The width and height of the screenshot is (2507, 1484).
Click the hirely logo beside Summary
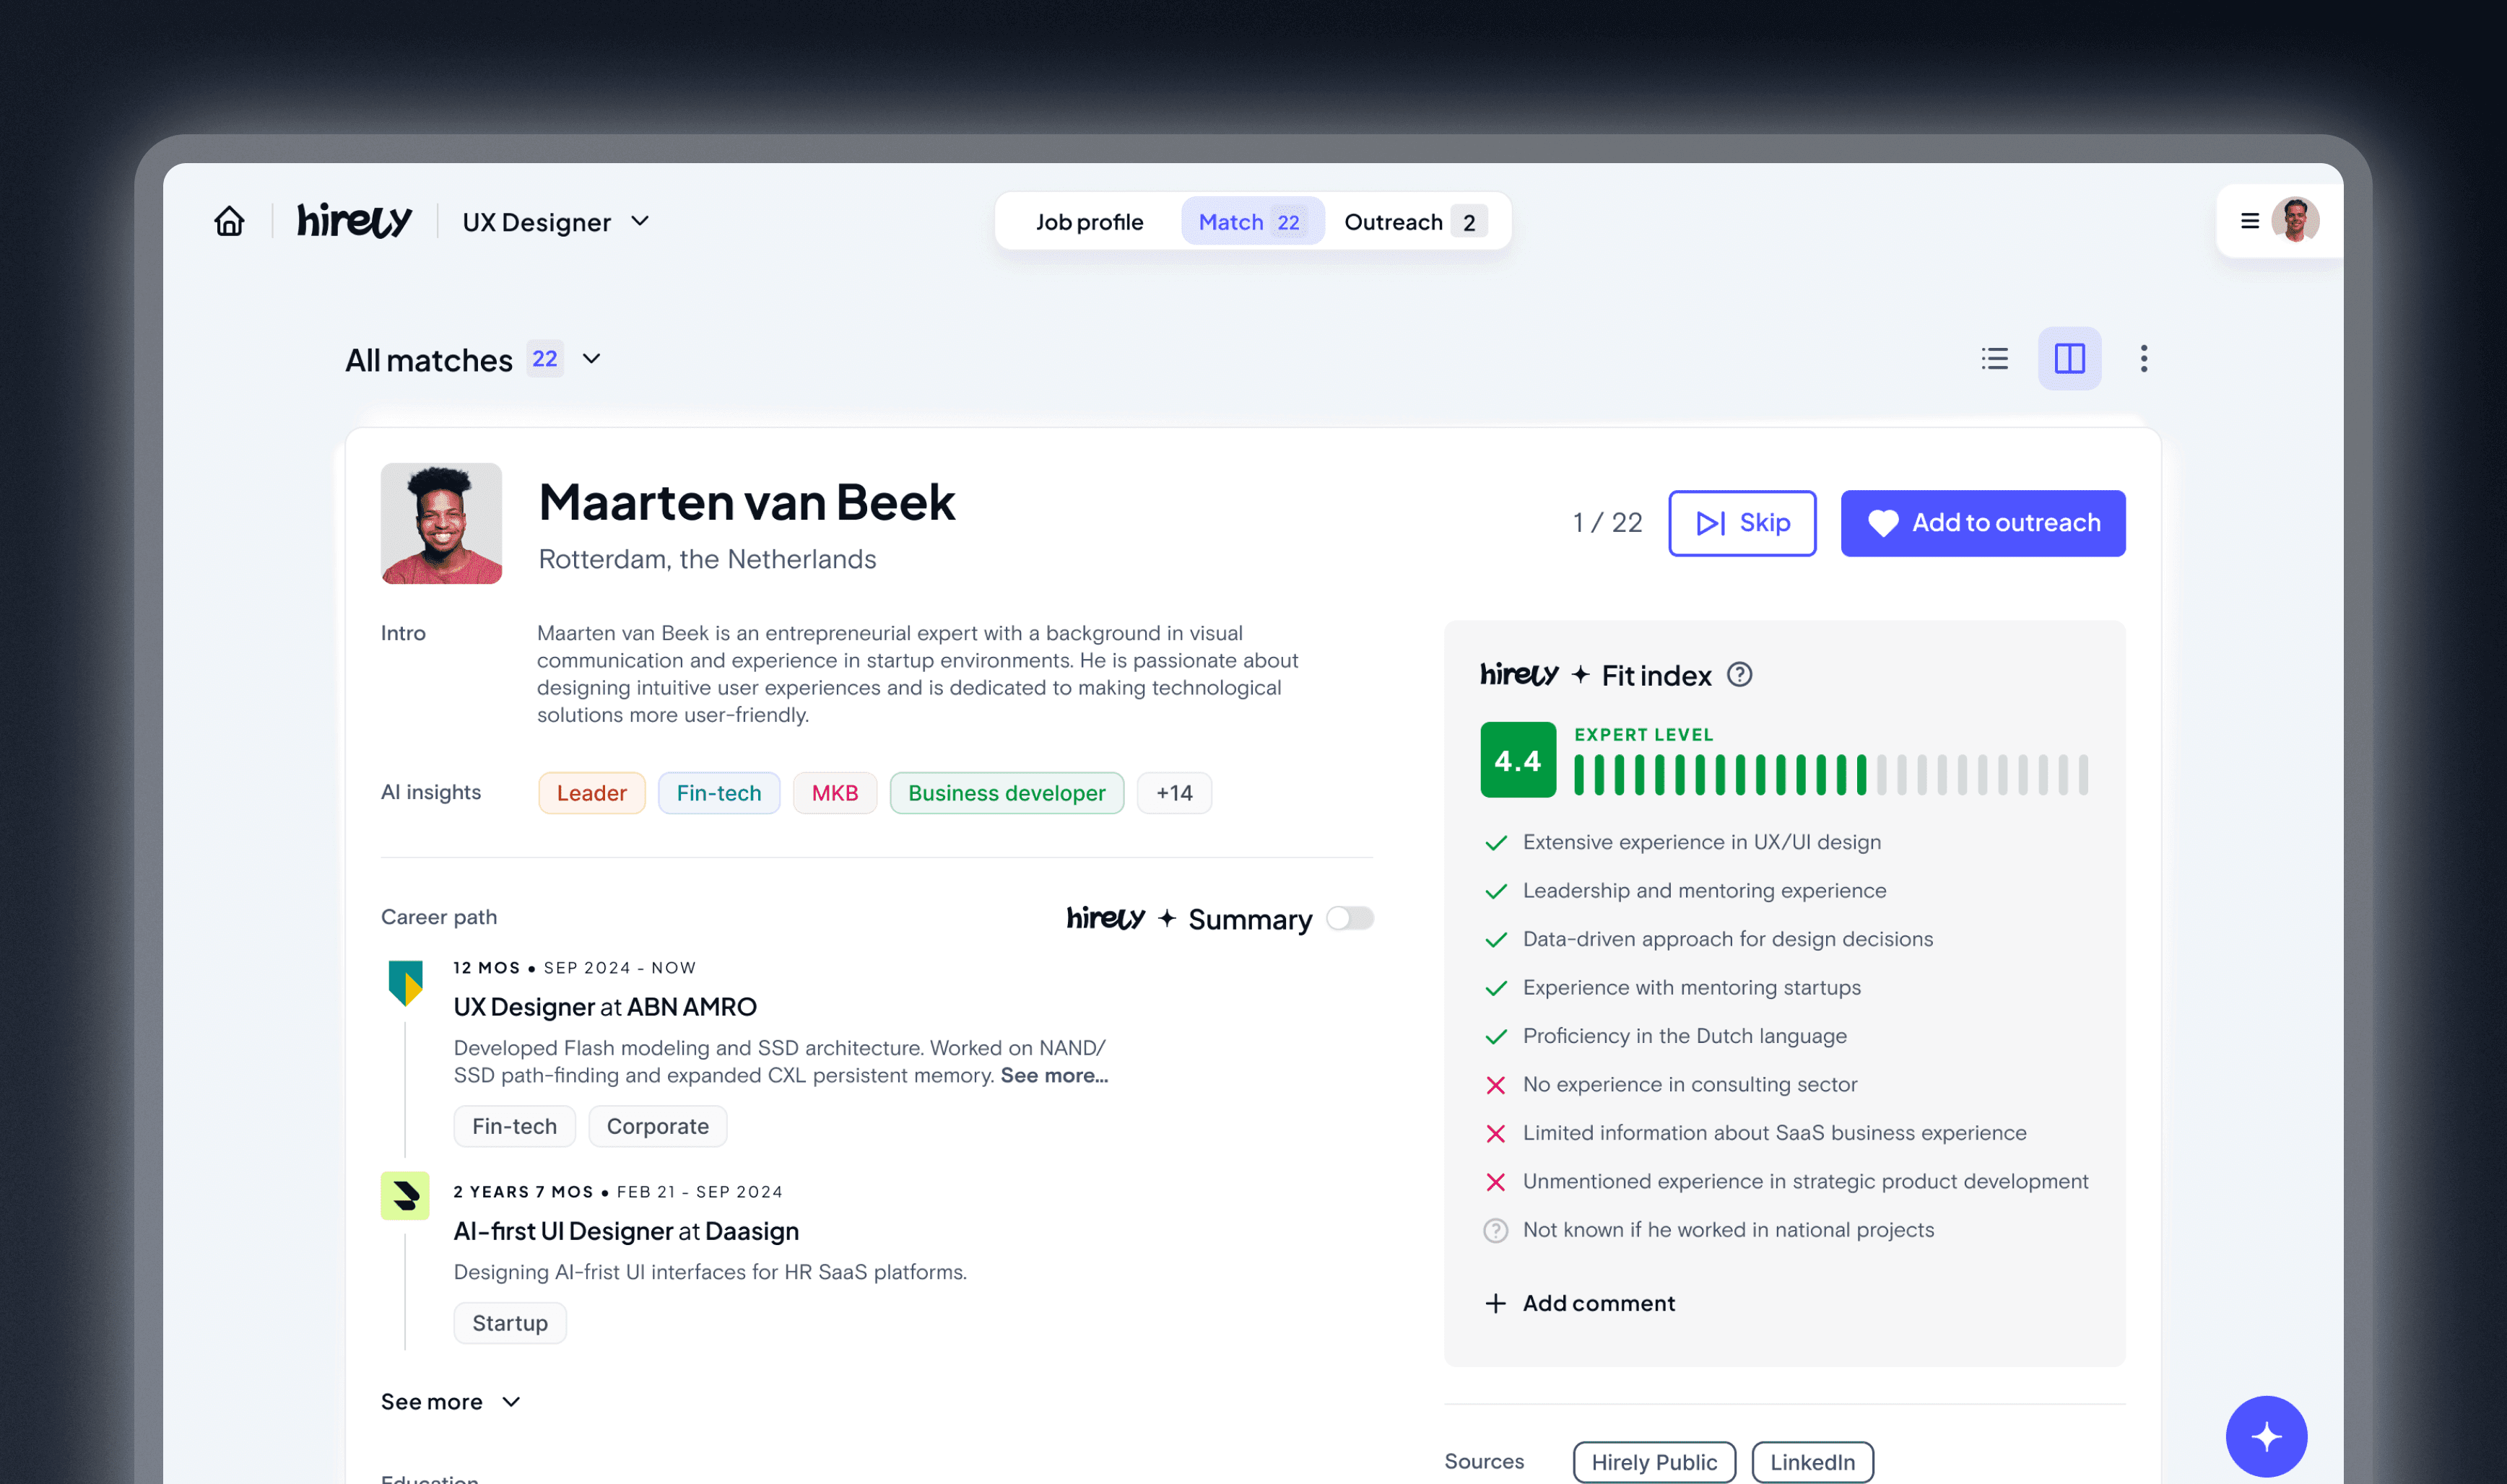pos(1105,918)
